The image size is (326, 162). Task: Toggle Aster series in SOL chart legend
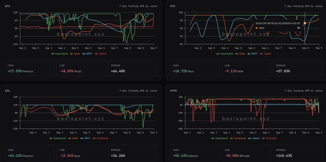[73, 138]
